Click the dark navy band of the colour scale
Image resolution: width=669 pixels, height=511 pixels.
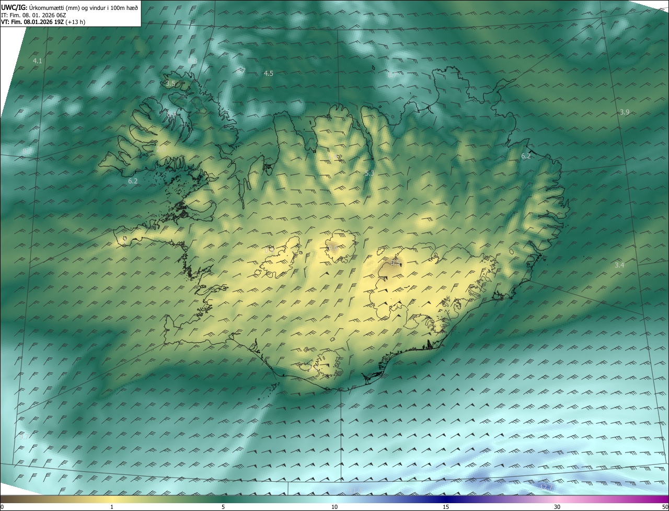tap(446, 499)
